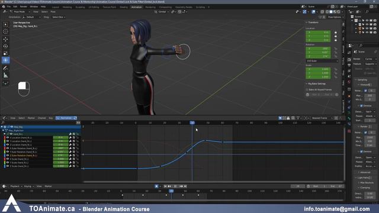This screenshot has height=213, width=379.
Task: Select the Scale tool in viewport toolbar
Action: point(5,53)
